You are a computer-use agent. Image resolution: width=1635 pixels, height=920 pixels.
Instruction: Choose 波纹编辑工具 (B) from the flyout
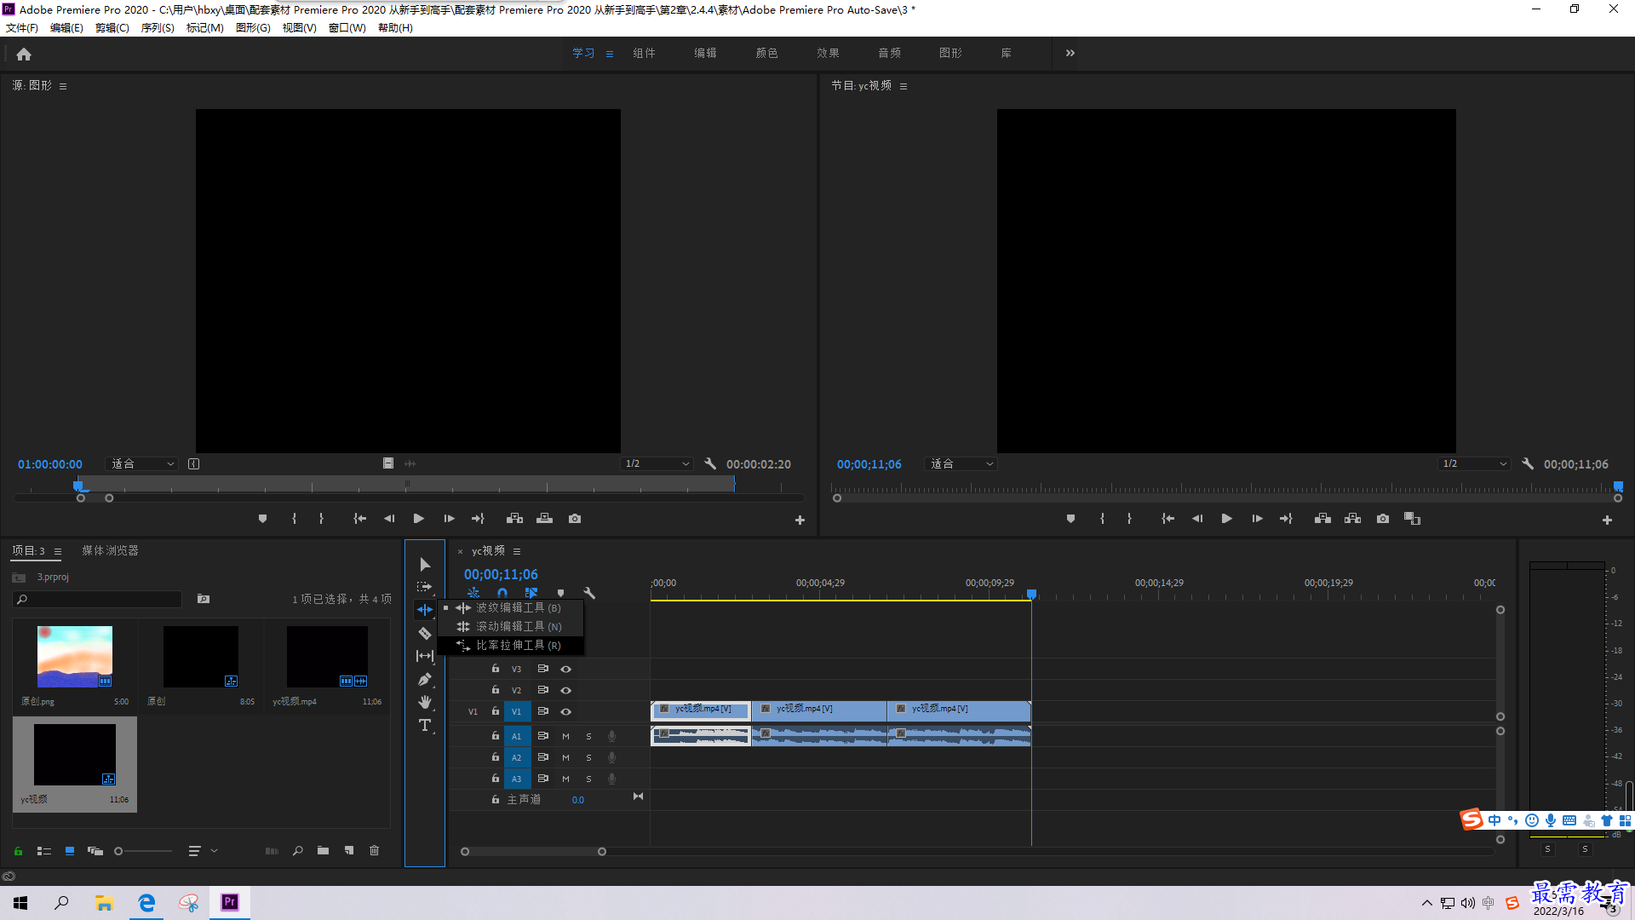click(x=511, y=608)
